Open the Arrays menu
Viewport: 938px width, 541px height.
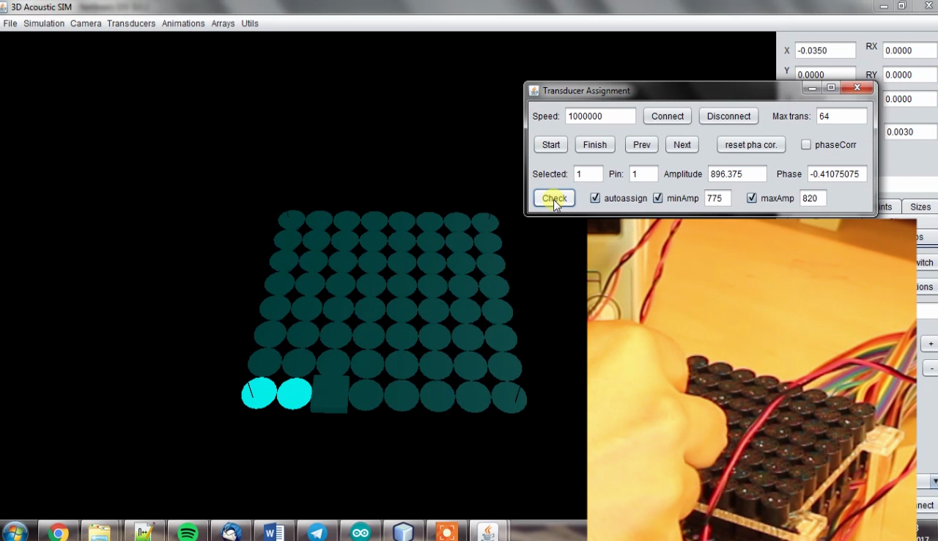[x=223, y=23]
